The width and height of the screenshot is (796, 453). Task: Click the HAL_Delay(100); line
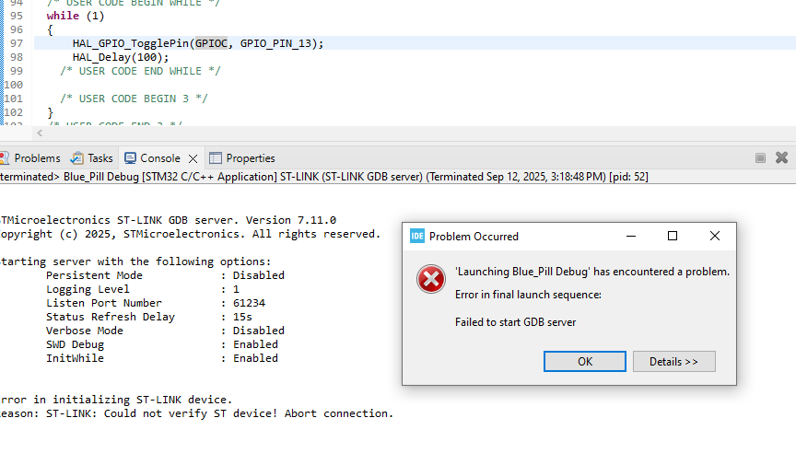(x=121, y=57)
